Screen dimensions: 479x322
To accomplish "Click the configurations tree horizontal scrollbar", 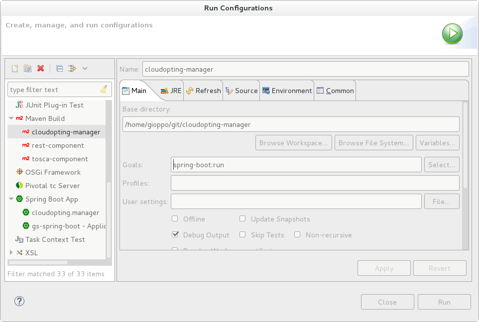I will [x=38, y=262].
